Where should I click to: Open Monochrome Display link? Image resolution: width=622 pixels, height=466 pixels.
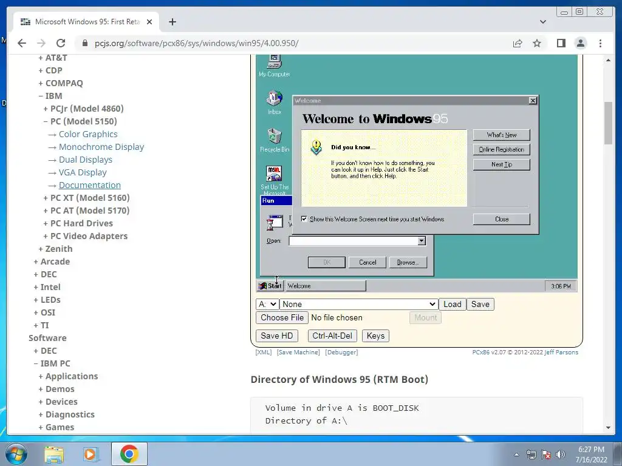101,147
